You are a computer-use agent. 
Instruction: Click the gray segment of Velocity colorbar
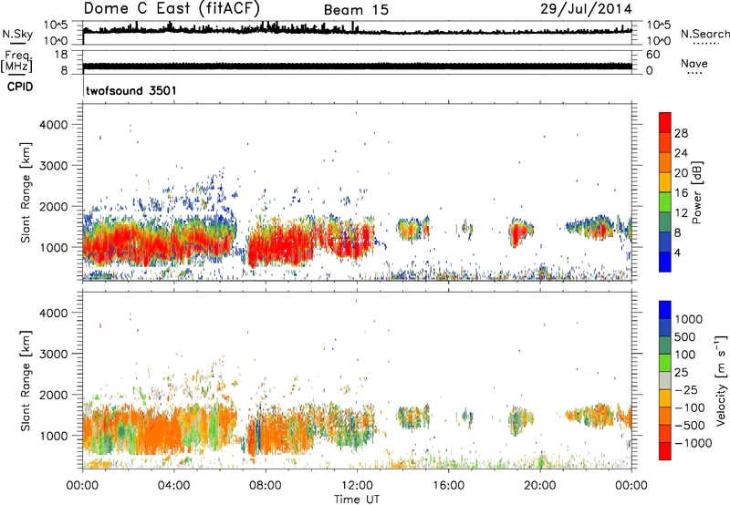665,381
